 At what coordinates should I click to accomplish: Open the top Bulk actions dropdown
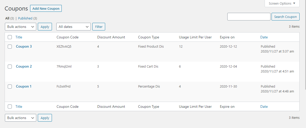click(21, 27)
